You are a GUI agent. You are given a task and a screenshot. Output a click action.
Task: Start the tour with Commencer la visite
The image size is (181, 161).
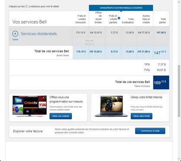pyautogui.click(x=150, y=131)
